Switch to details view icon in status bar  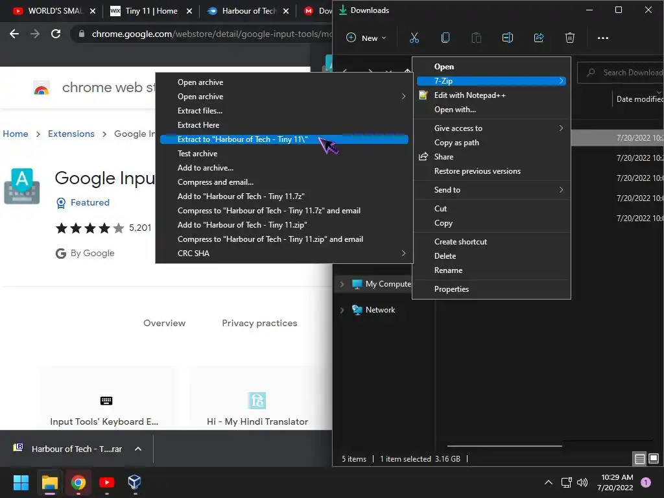[639, 458]
